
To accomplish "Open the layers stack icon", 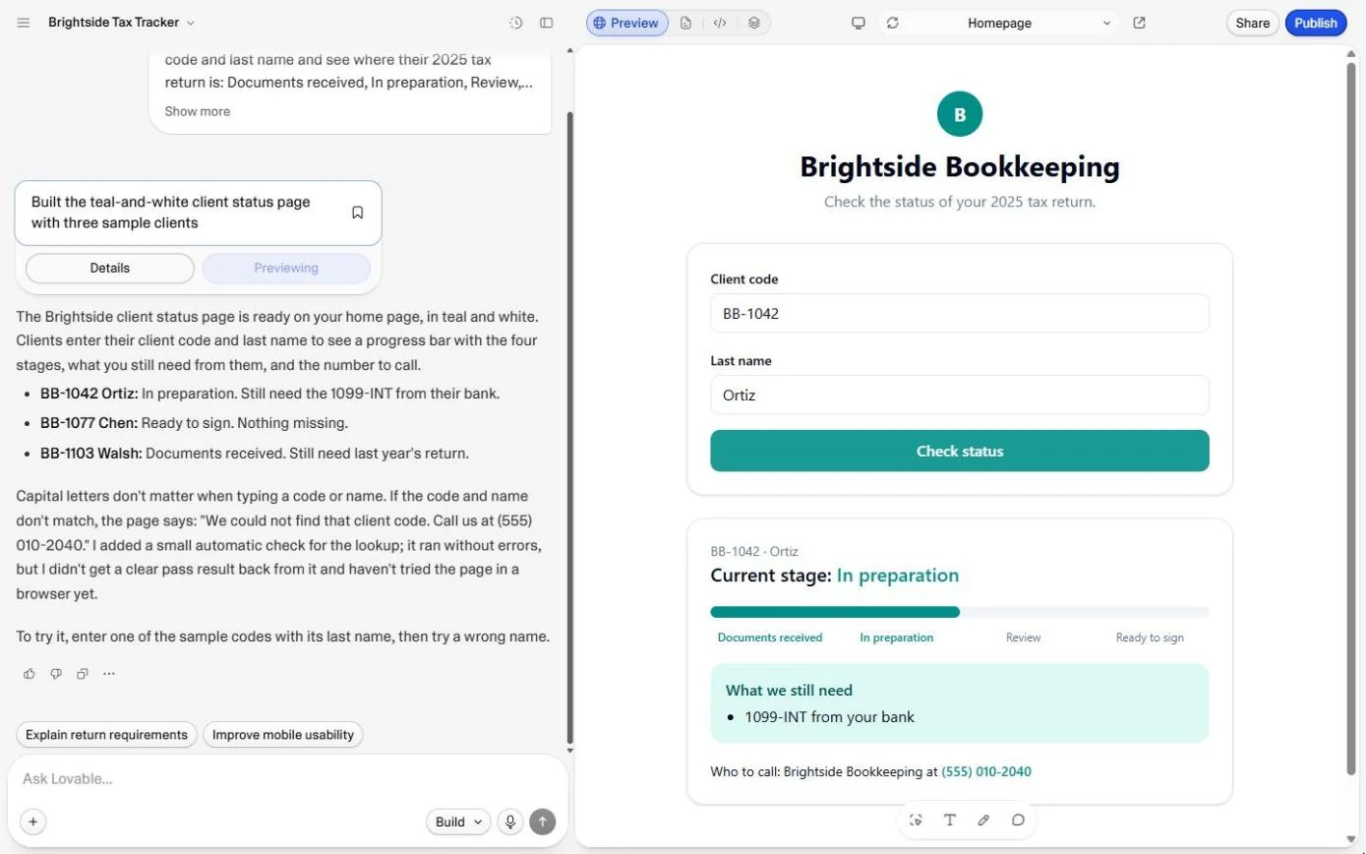I will click(x=754, y=23).
